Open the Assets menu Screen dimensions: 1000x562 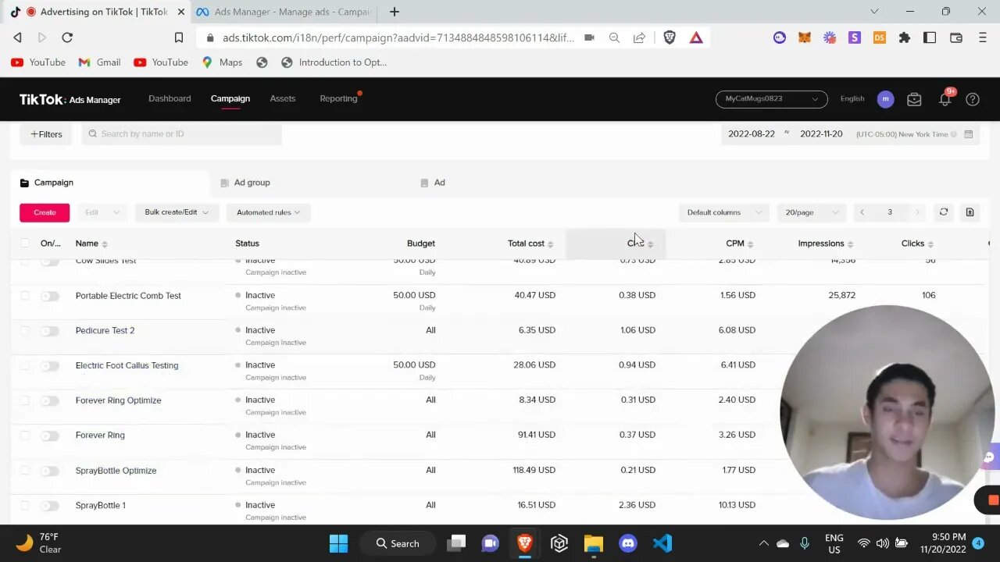(283, 98)
